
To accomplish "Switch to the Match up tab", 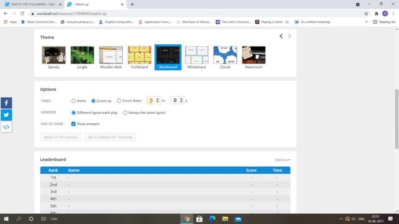I will [x=95, y=4].
